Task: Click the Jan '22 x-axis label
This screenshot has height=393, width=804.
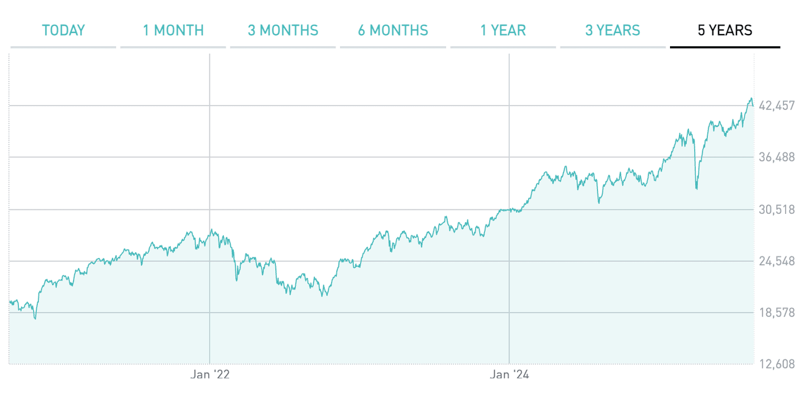Action: click(x=209, y=375)
